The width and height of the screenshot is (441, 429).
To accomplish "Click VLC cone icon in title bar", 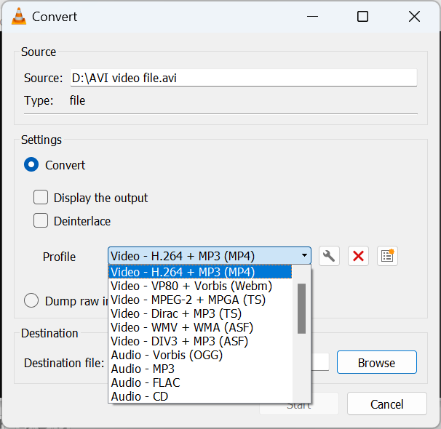I will 19,17.
